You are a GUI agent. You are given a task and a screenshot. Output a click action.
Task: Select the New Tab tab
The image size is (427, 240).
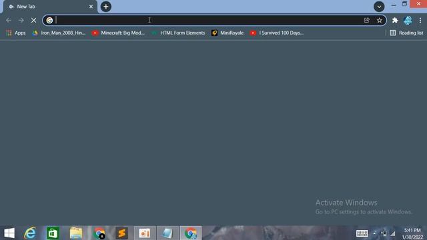(50, 7)
